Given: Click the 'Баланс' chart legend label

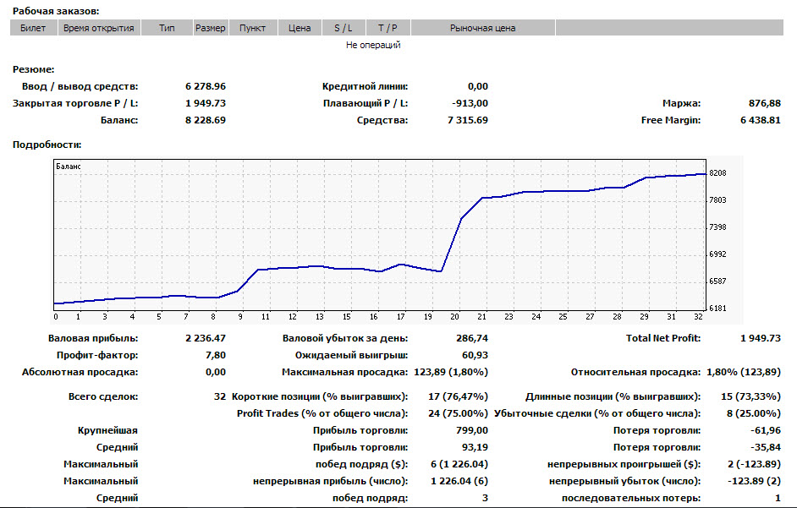Looking at the screenshot, I should (x=69, y=167).
